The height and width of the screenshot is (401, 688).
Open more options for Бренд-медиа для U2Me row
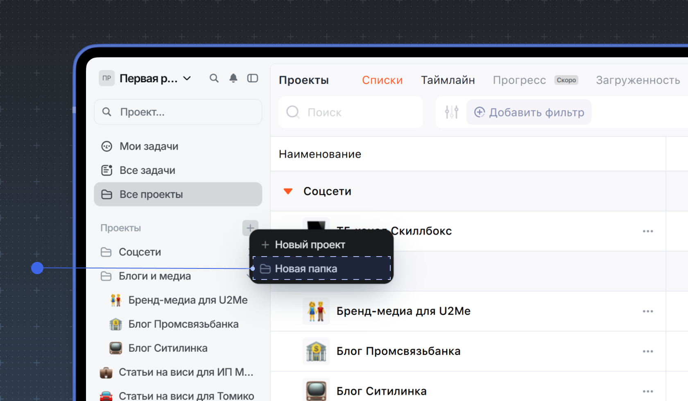pos(647,311)
